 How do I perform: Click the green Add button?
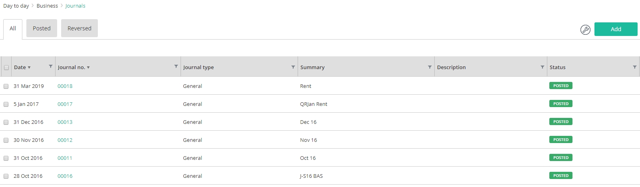pyautogui.click(x=616, y=29)
